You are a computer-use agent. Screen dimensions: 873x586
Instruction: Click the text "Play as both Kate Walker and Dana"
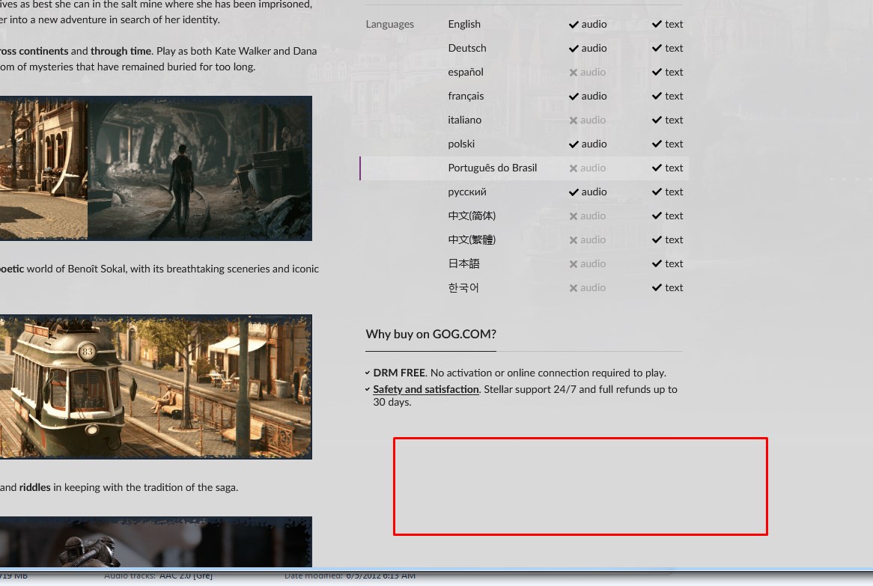[237, 51]
